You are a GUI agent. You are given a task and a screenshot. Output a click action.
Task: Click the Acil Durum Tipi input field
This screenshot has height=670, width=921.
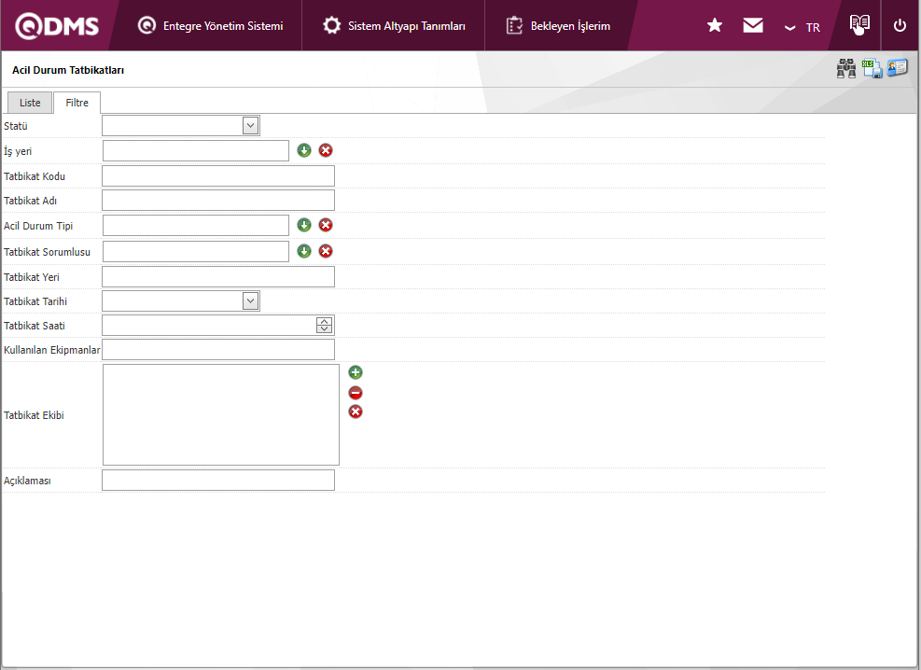[x=196, y=226]
